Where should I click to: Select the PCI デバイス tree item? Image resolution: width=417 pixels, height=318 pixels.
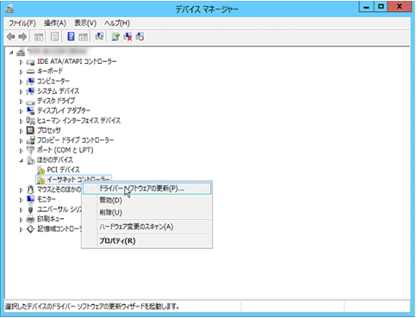point(63,170)
